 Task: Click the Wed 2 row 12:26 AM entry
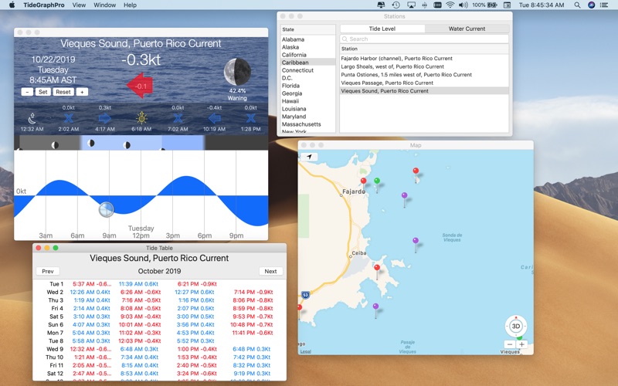pyautogui.click(x=90, y=293)
